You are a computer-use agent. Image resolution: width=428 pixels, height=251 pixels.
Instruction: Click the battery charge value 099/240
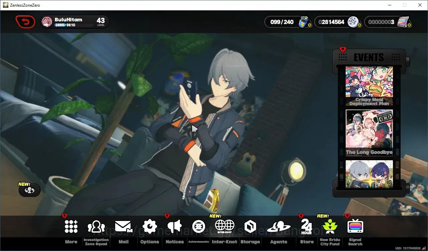(282, 22)
